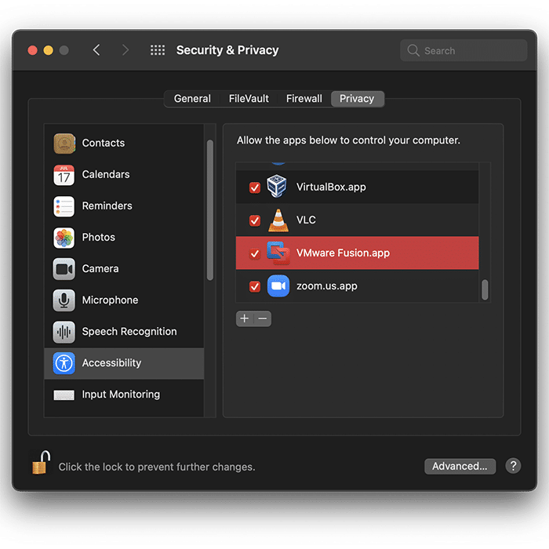549x549 pixels.
Task: Click the Photos flower icon
Action: point(64,238)
